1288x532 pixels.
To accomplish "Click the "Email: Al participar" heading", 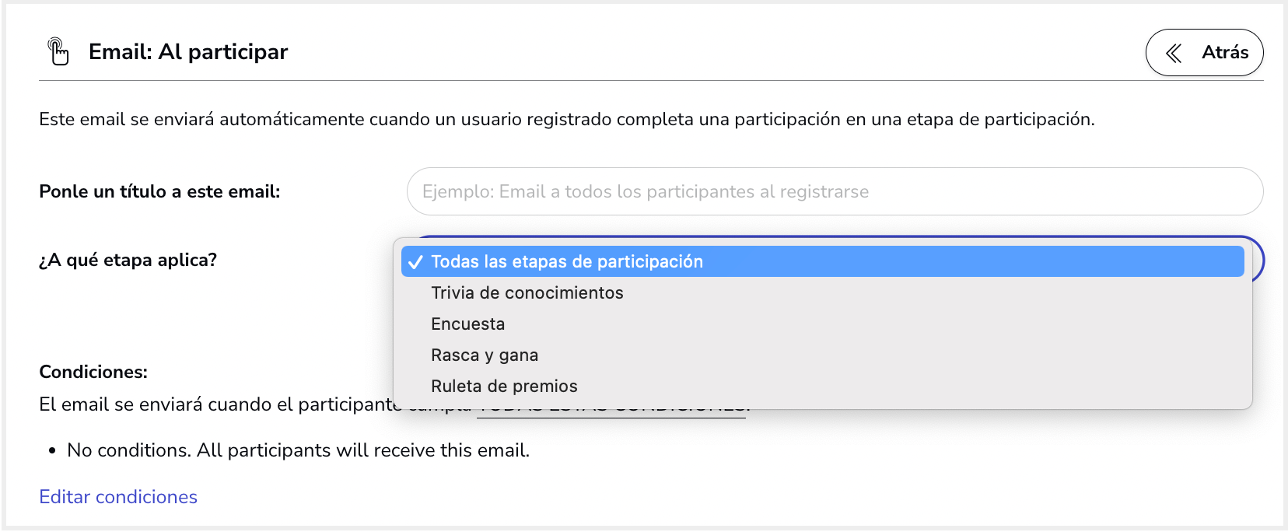I will point(188,52).
